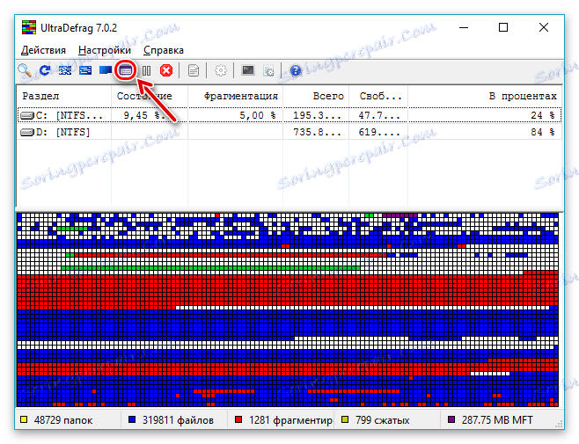
Task: Click the purple MFT cells in cluster map
Action: pyautogui.click(x=400, y=215)
